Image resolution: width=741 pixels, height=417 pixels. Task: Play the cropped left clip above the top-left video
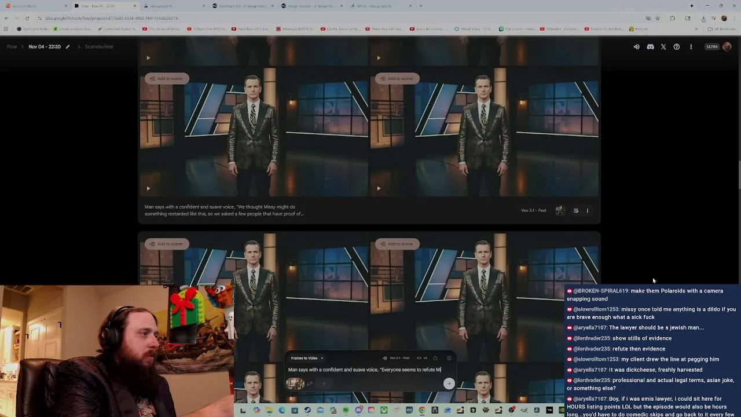tap(148, 58)
